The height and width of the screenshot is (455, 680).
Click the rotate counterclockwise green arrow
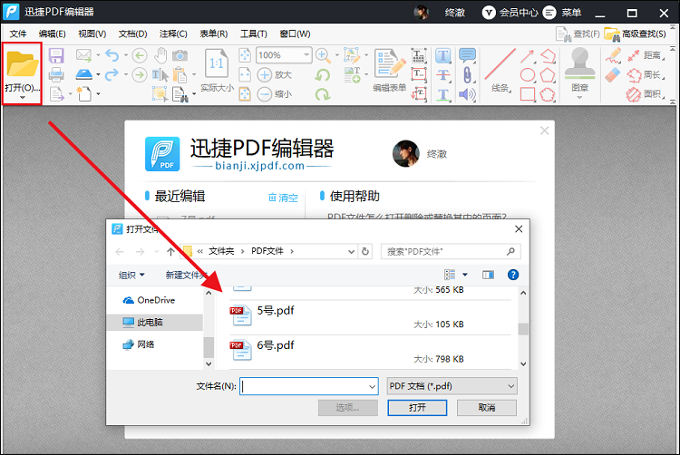[323, 75]
